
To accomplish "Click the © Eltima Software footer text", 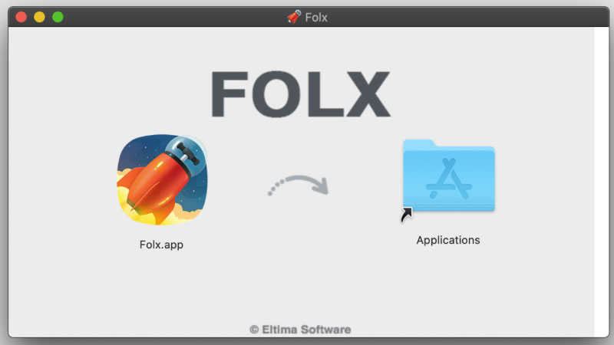I will (x=300, y=330).
